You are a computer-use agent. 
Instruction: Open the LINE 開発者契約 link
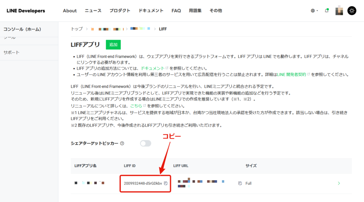pyautogui.click(x=291, y=75)
